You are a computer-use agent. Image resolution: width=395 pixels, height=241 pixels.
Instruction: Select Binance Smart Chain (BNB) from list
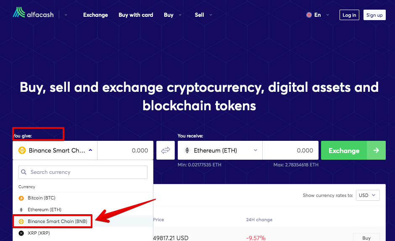[x=53, y=221]
